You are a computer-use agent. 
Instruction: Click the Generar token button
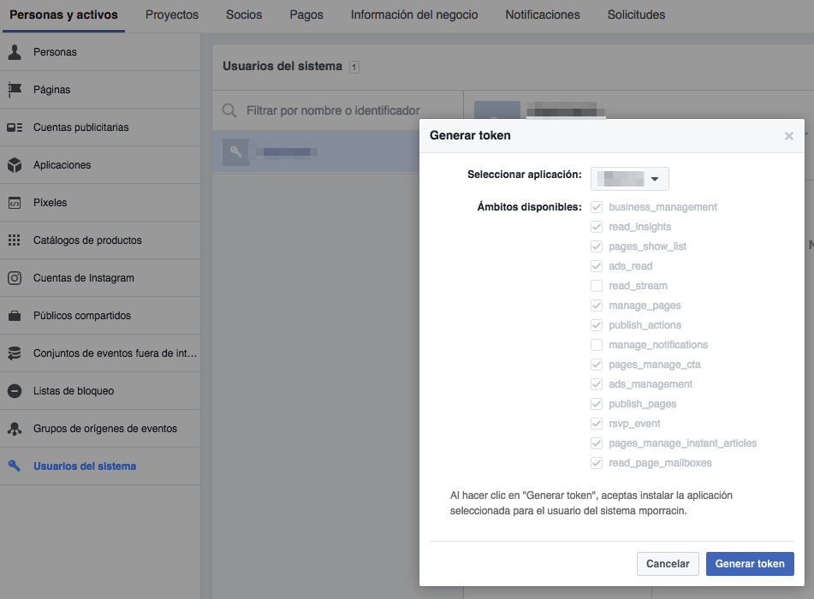[750, 563]
